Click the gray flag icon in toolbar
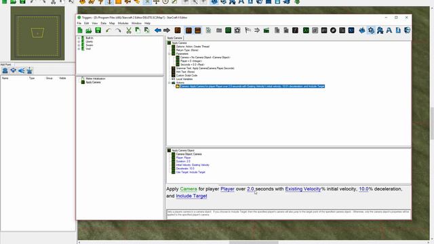The width and height of the screenshot is (434, 244). coord(248,30)
